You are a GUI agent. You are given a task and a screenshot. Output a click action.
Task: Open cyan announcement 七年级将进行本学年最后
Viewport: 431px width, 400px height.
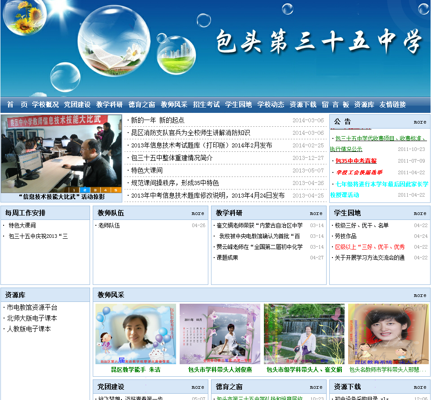pyautogui.click(x=379, y=189)
